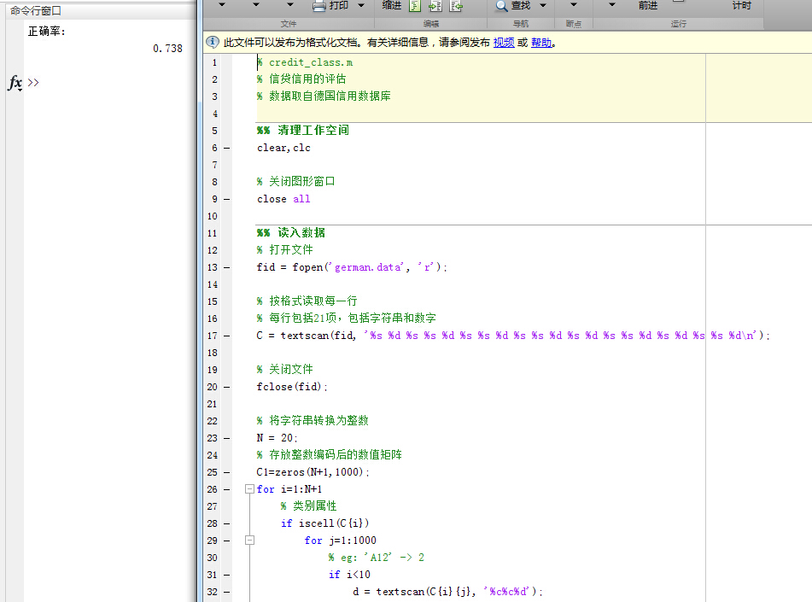The width and height of the screenshot is (812, 602).
Task: Click the 0.738 accuracy value
Action: tap(167, 48)
